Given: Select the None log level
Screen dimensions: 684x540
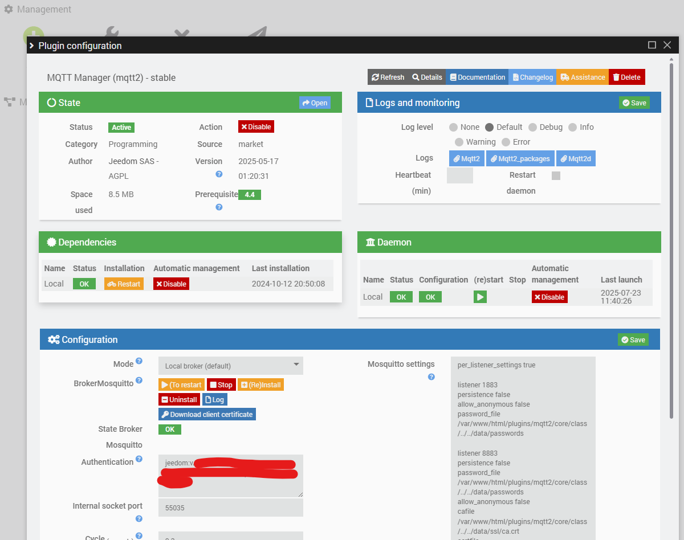Looking at the screenshot, I should 454,127.
